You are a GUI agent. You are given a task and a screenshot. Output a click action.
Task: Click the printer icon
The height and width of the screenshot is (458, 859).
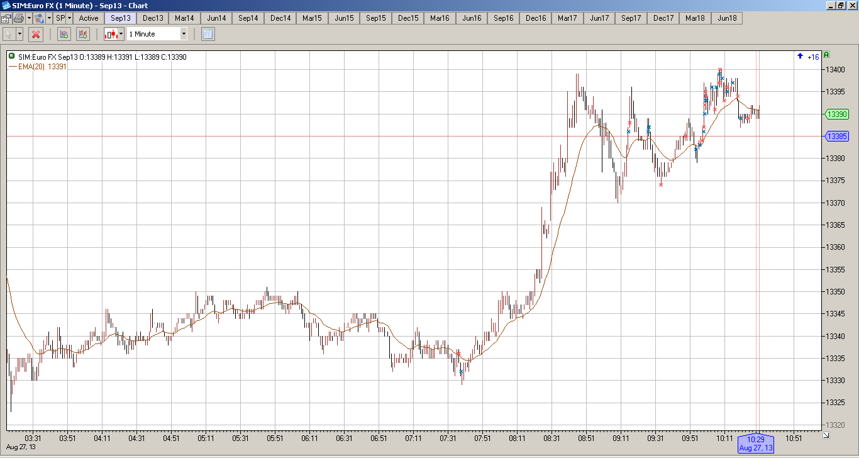click(18, 18)
